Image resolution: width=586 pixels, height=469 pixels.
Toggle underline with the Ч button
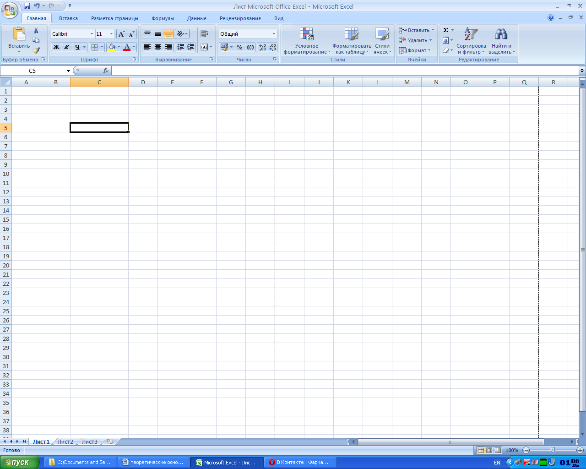click(x=77, y=47)
